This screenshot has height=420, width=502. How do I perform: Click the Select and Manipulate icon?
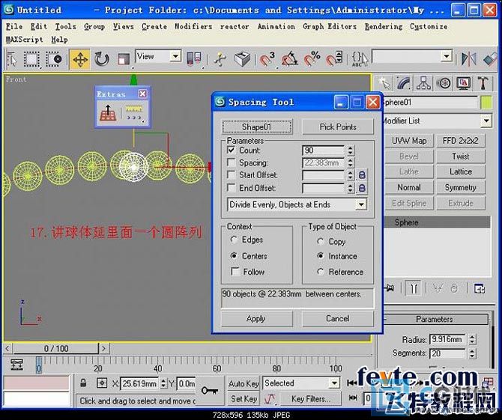(x=220, y=59)
